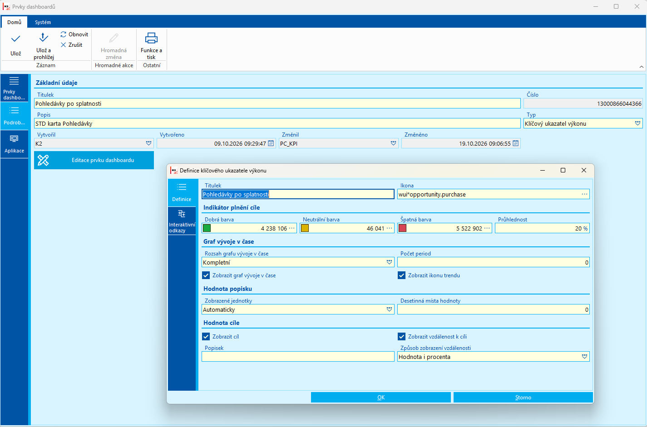Image resolution: width=647 pixels, height=427 pixels.
Task: Click Ulož a prohlížej icon
Action: (44, 38)
